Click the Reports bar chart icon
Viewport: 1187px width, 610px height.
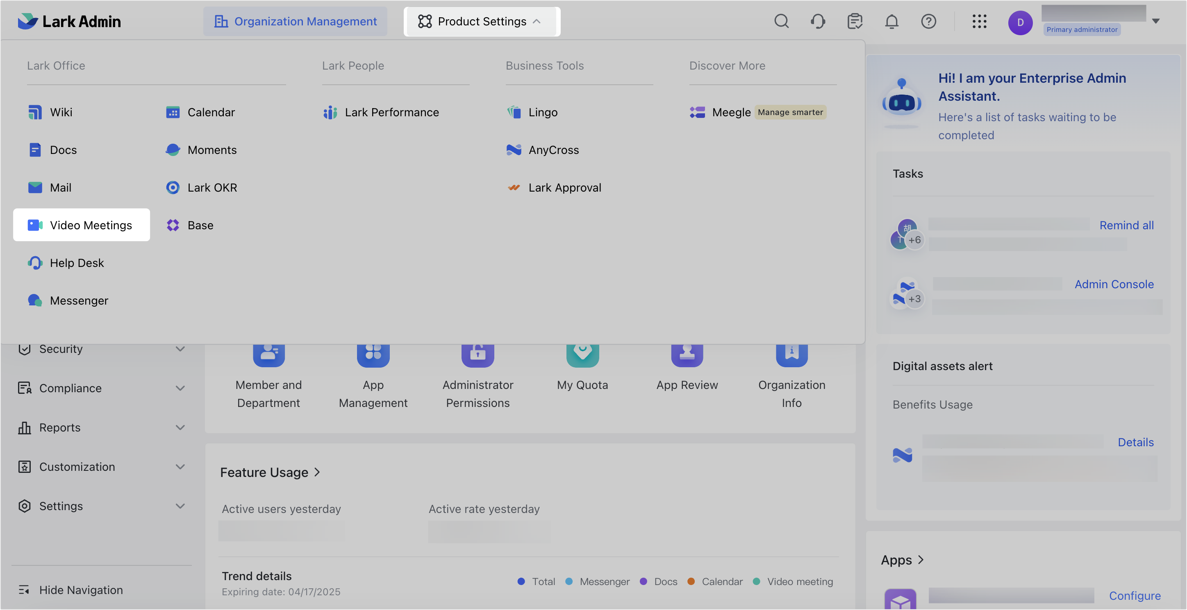[25, 427]
